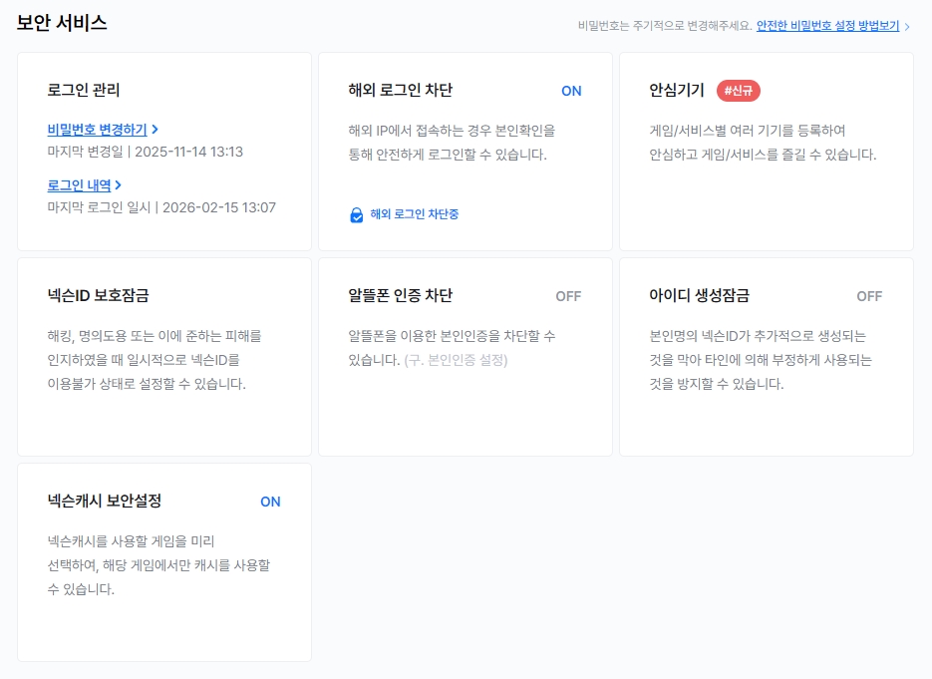Viewport: 932px width, 679px height.
Task: Click the 마지막 변경일 2025-11-14 13:13 text
Action: [x=145, y=152]
